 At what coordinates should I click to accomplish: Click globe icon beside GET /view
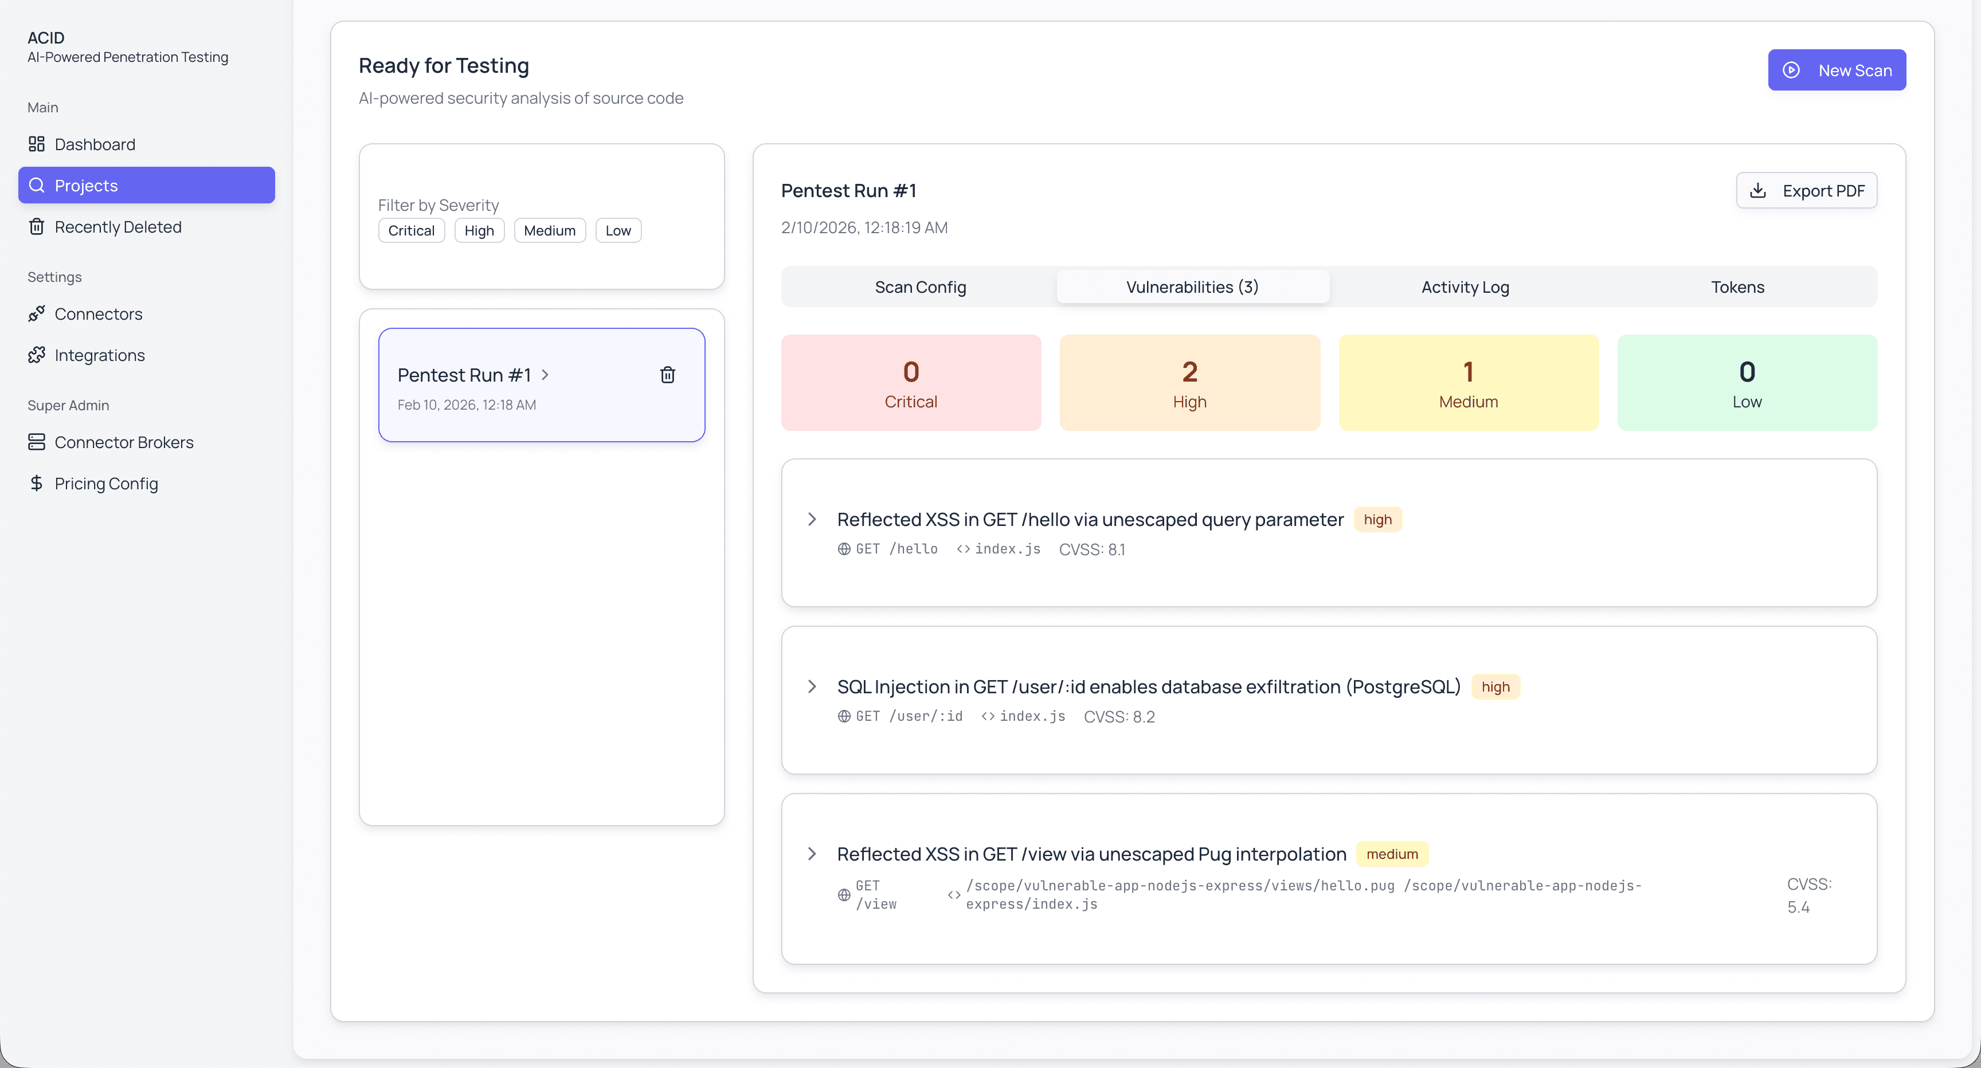(844, 895)
